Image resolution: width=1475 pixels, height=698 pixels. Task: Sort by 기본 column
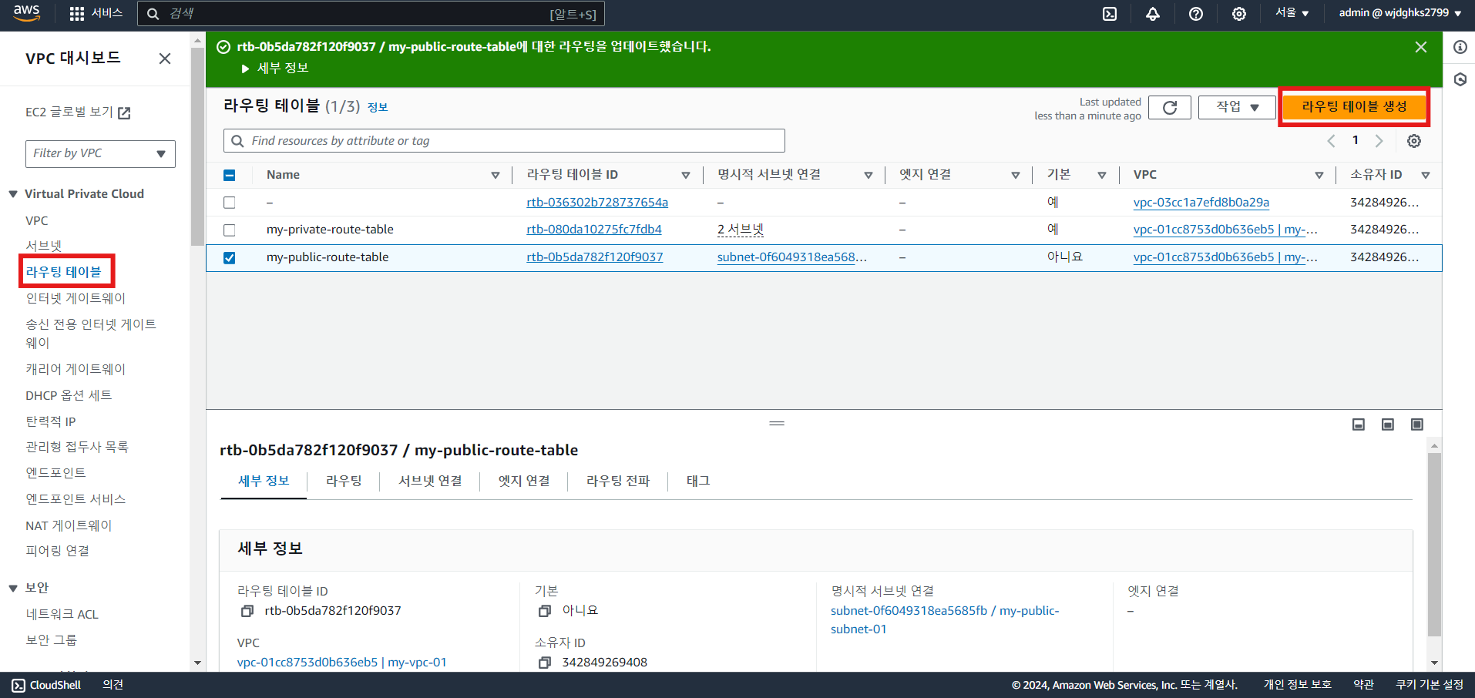[1102, 176]
